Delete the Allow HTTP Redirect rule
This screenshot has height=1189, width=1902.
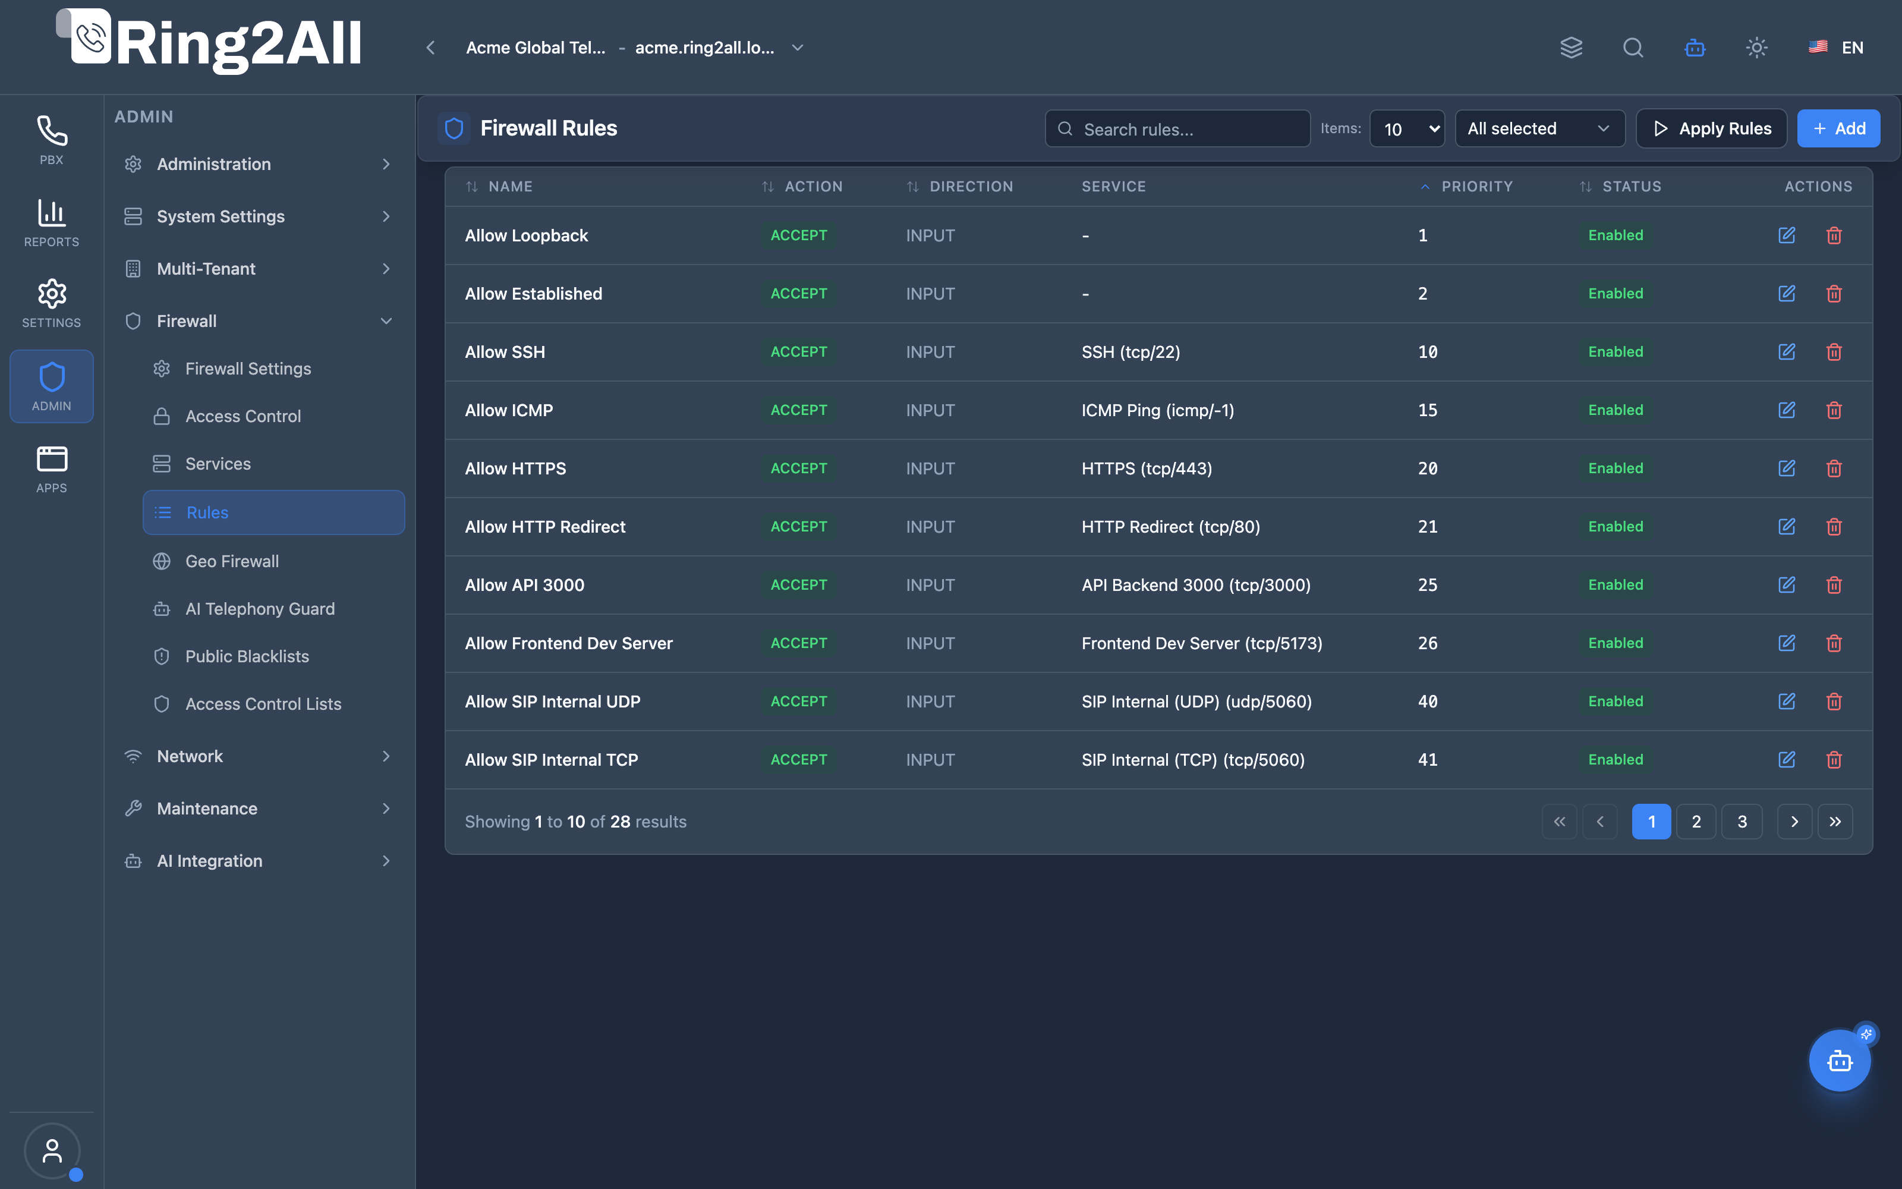(x=1834, y=526)
